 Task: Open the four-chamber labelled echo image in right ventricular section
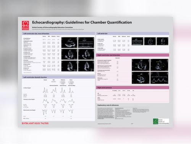(x=141, y=65)
